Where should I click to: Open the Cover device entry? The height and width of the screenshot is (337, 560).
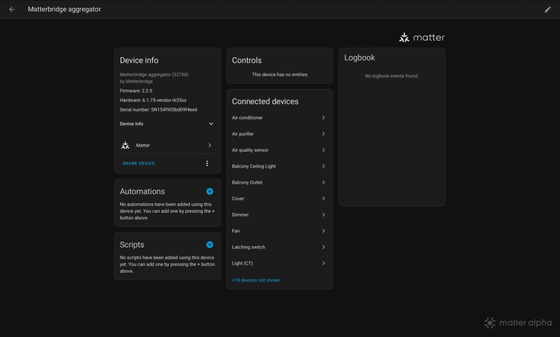pyautogui.click(x=238, y=199)
